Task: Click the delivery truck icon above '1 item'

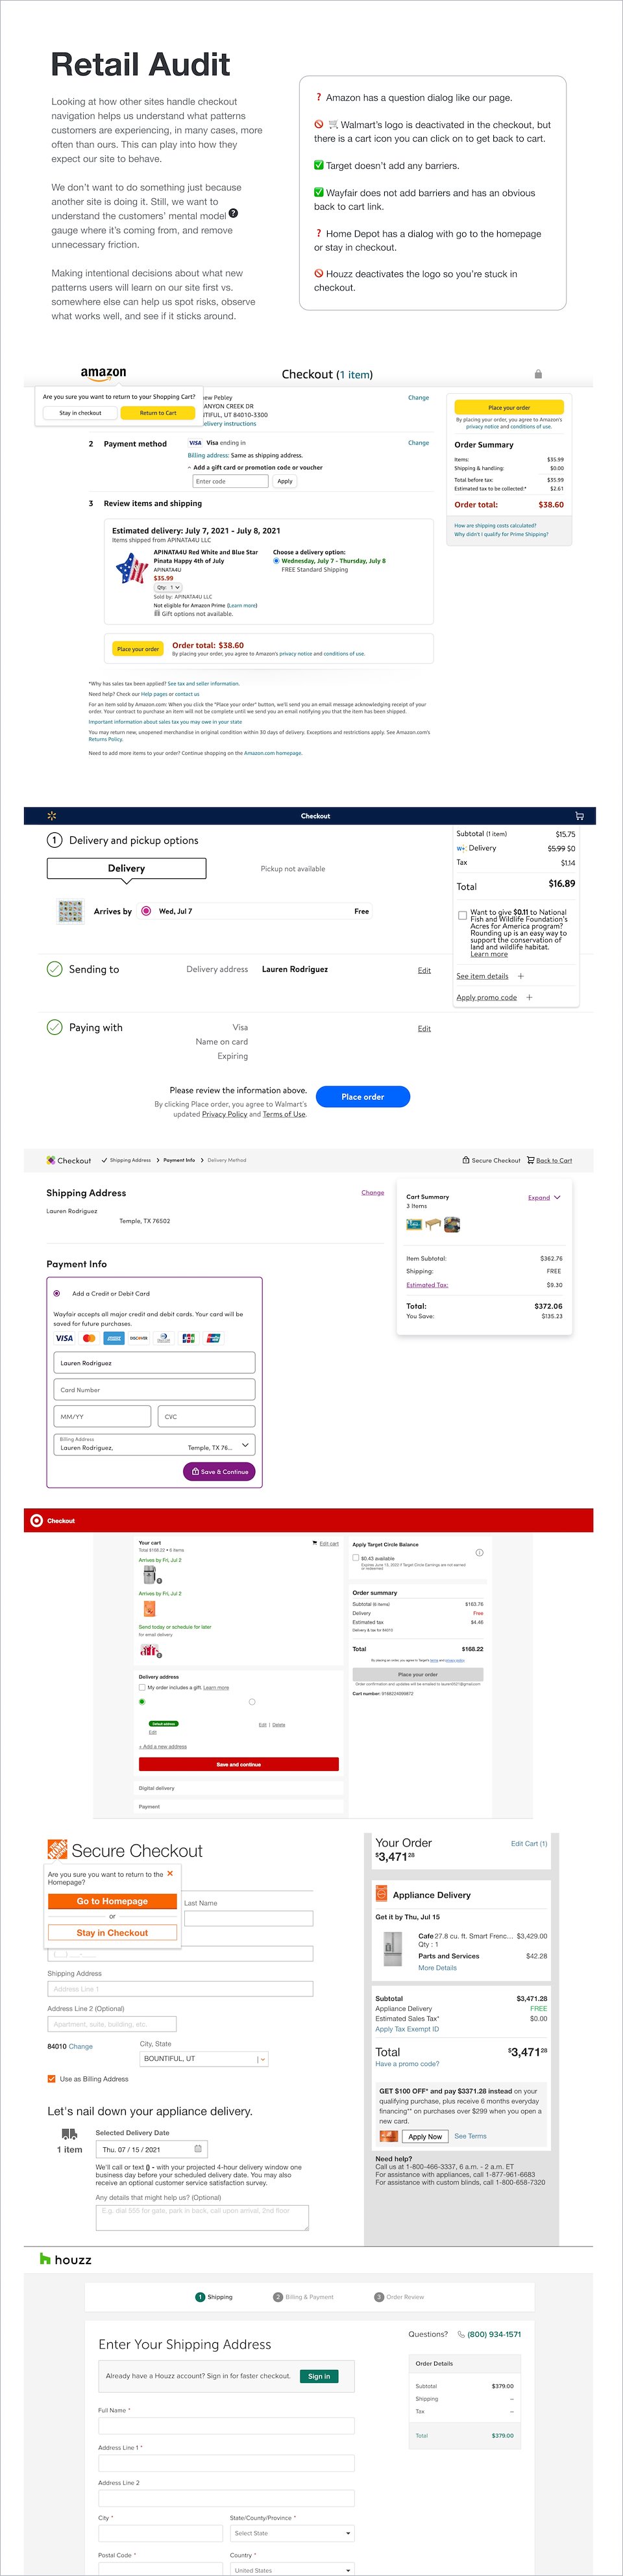Action: [69, 2134]
